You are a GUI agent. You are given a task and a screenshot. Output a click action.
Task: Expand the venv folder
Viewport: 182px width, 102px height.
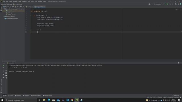5,11
